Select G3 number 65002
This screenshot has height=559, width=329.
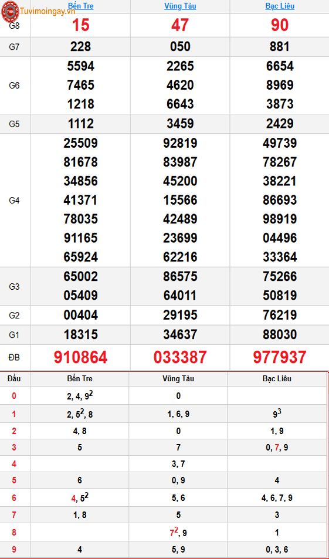tap(80, 276)
